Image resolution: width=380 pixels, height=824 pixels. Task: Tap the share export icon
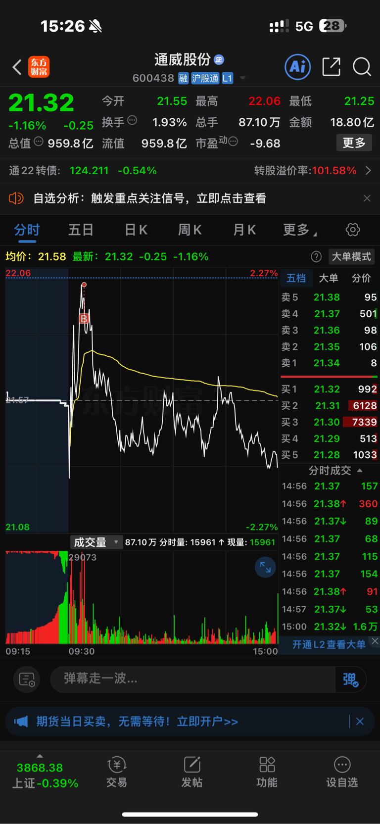pos(331,66)
